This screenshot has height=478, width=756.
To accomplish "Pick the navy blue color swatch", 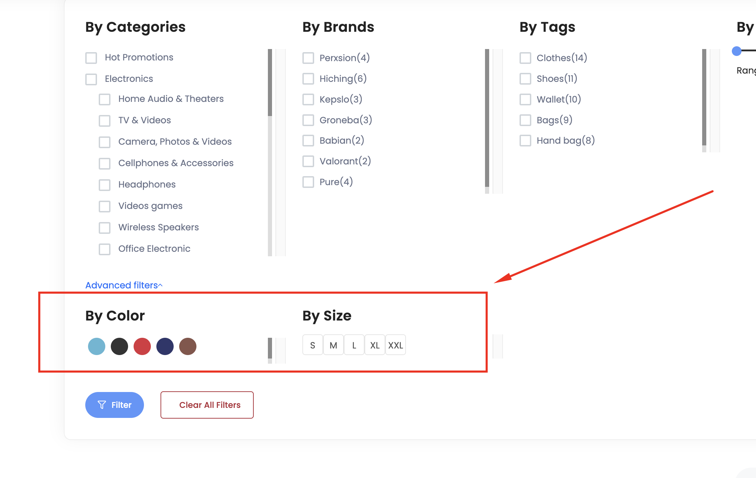I will (165, 346).
